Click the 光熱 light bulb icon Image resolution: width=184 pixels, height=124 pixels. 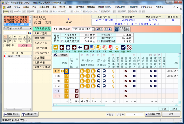(117, 47)
